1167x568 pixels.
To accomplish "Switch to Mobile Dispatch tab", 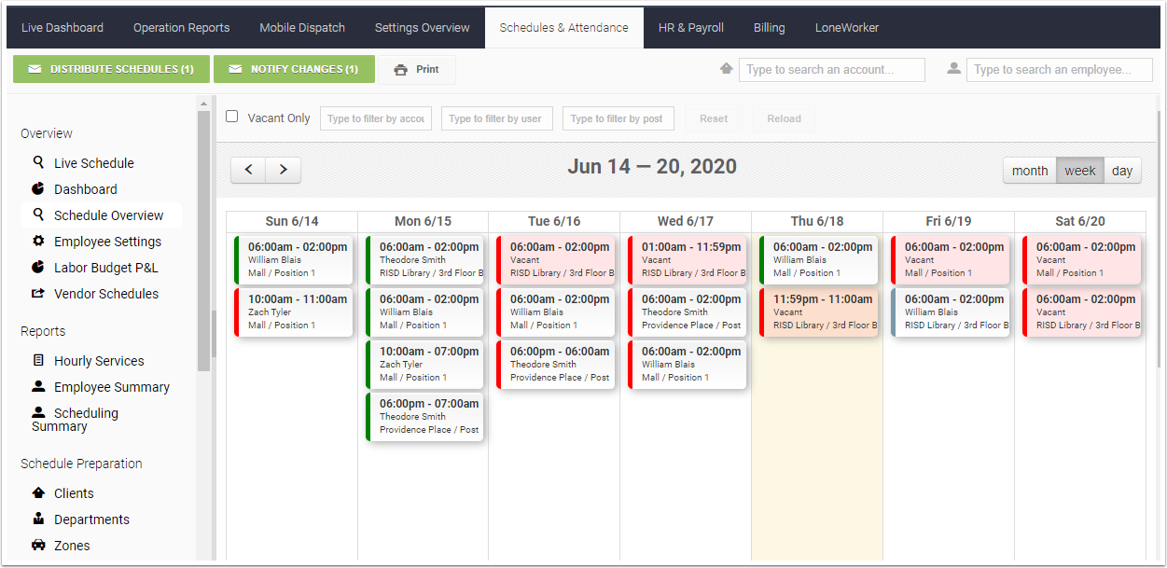I will tap(302, 28).
